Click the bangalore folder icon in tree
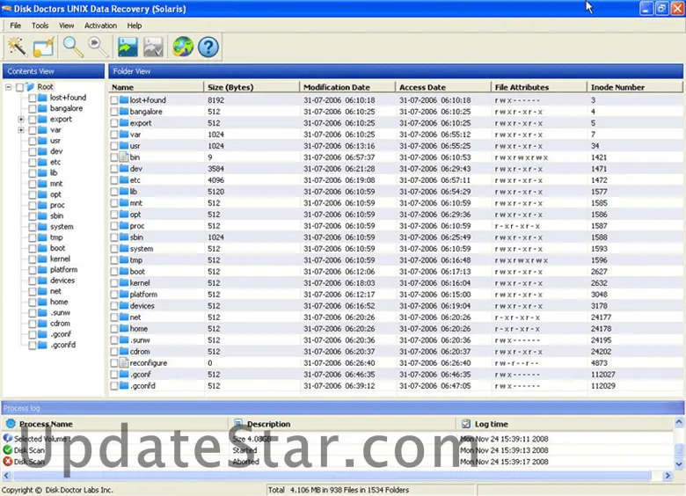This screenshot has width=686, height=496. click(x=42, y=108)
